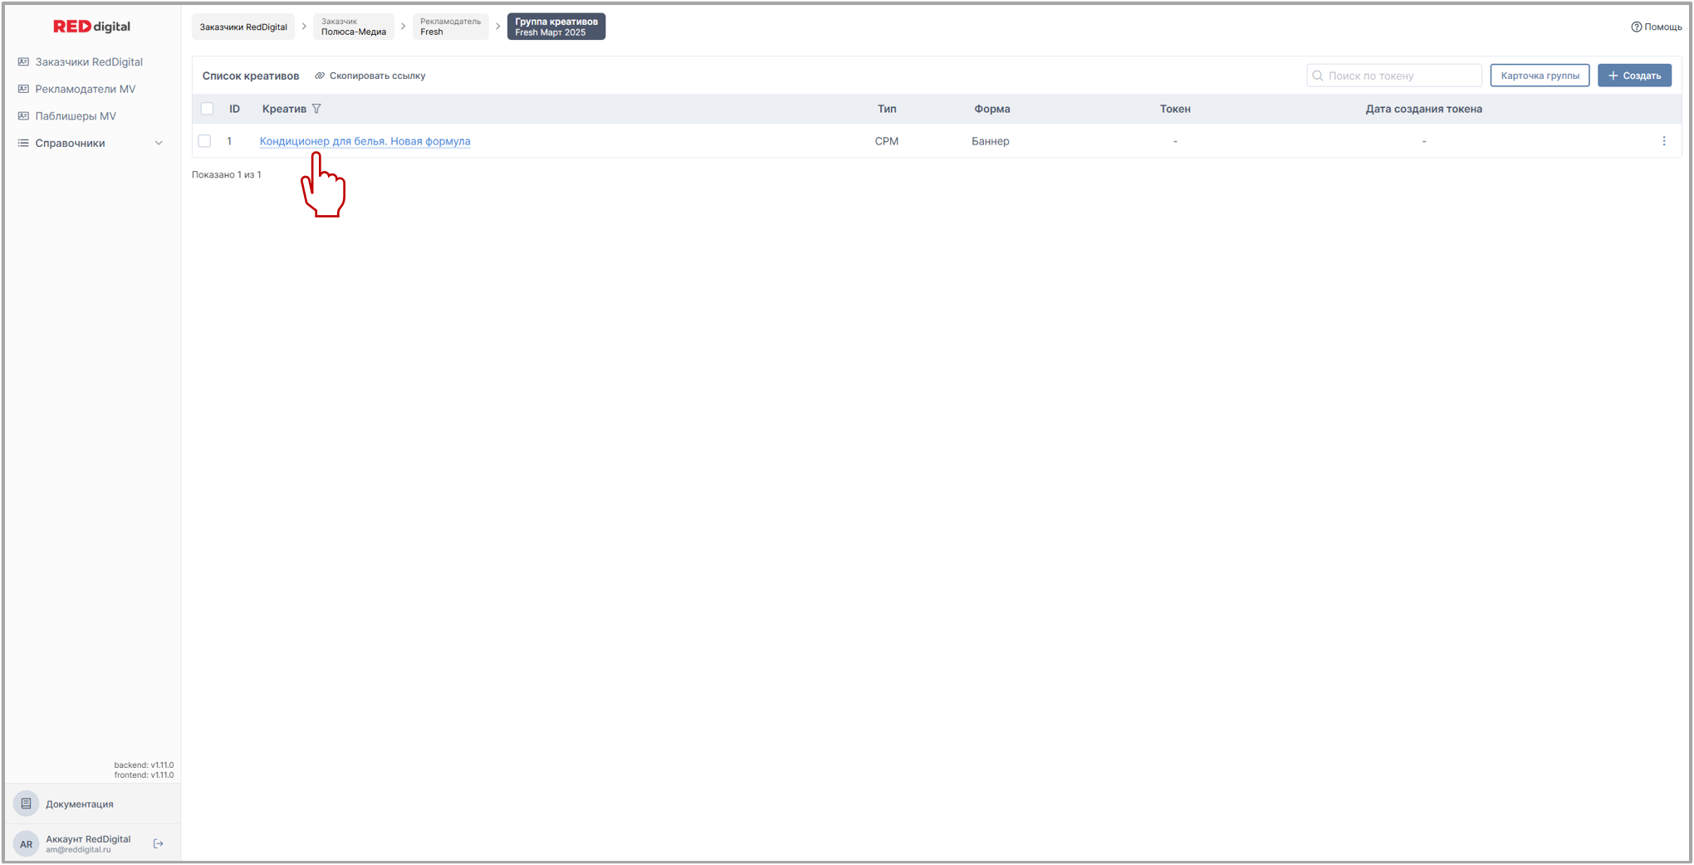Open Паблишеры MV in sidebar
The width and height of the screenshot is (1694, 865).
(75, 116)
